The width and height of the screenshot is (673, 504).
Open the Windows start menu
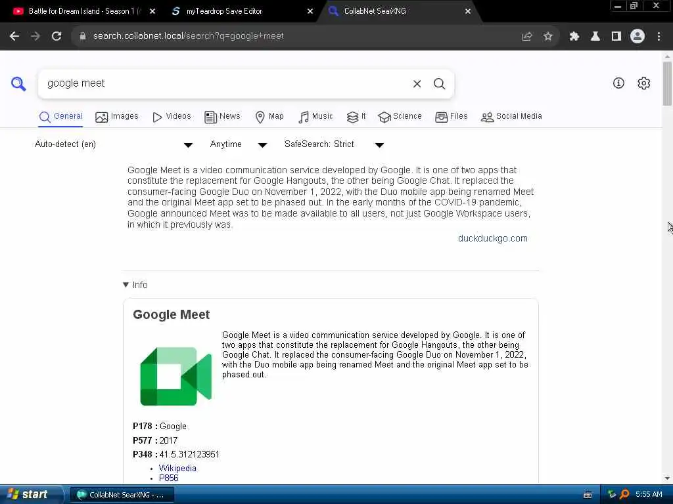point(31,495)
